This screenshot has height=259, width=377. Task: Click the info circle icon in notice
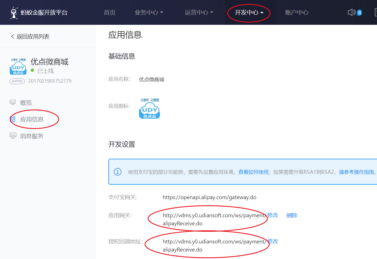tap(118, 172)
